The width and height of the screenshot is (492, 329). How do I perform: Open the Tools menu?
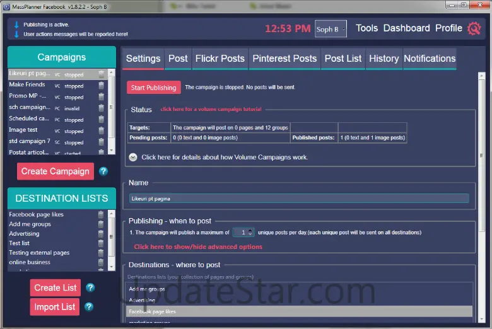click(367, 28)
